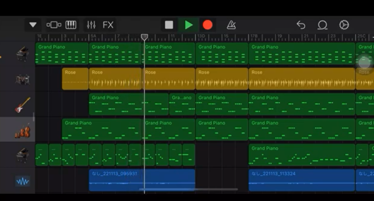
Task: Select the strings track header icon
Action: pos(22,130)
